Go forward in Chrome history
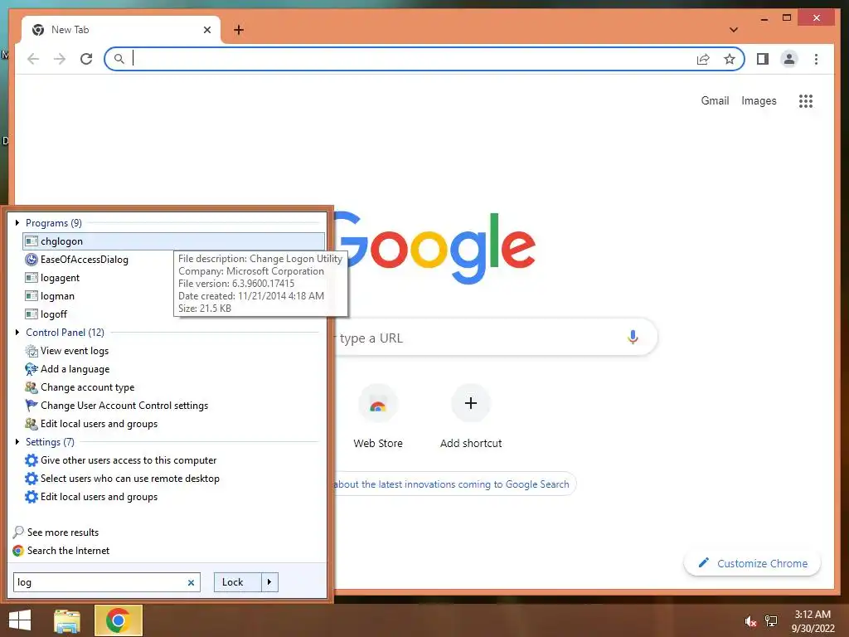 [x=60, y=59]
